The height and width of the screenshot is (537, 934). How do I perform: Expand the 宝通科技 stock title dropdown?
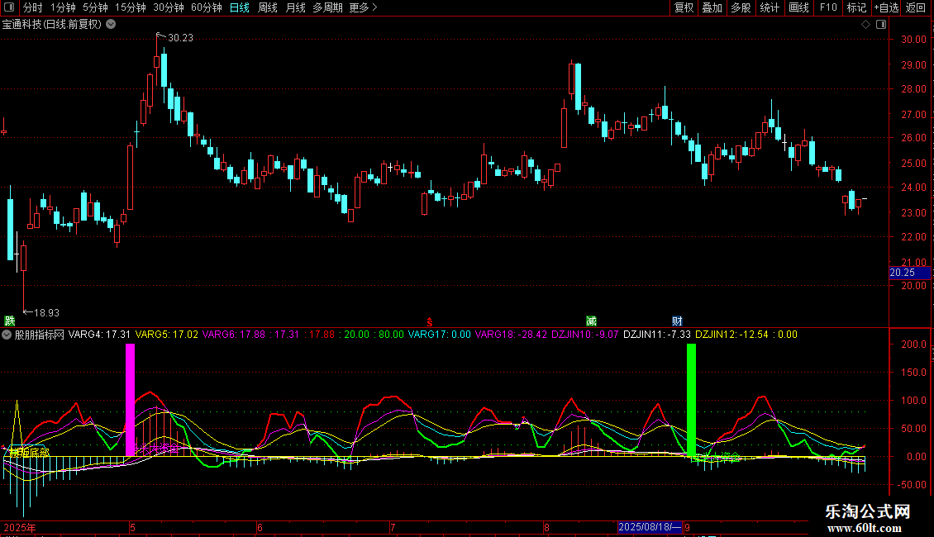pyautogui.click(x=112, y=24)
